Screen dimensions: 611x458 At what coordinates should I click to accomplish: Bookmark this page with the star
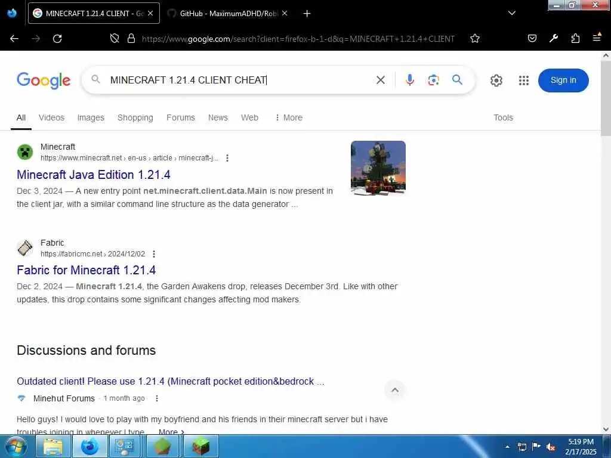point(474,39)
